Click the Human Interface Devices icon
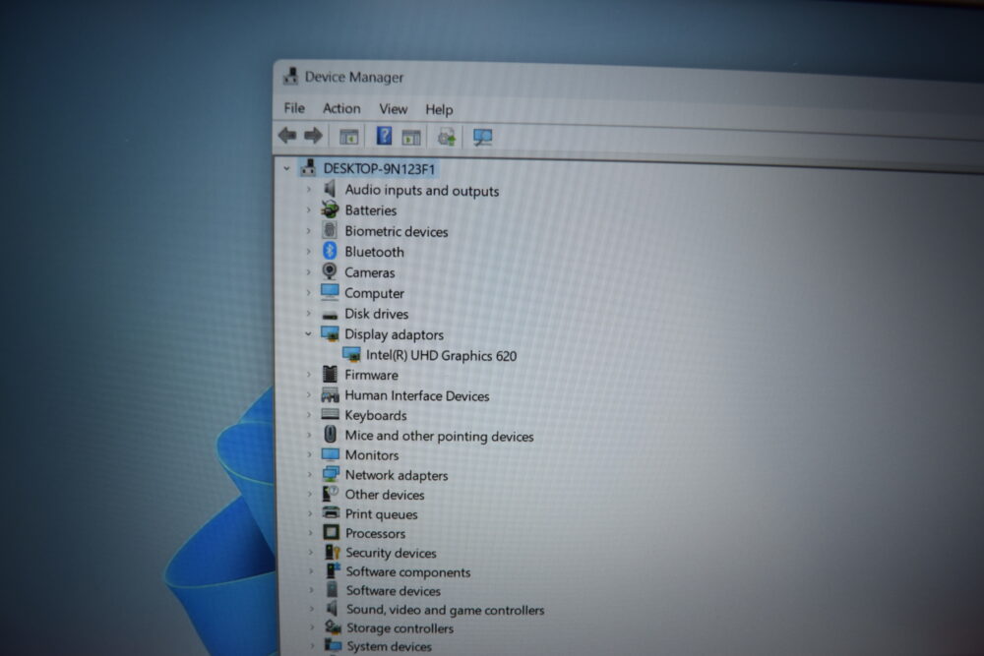Screen dimensions: 984x656 [330, 394]
